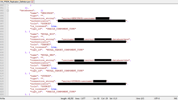178x100 pixels.
Task: Click "MYSQL_TARGET_COMPONENT_TYPE" under MYSQL_MCS
Action: 65,50
